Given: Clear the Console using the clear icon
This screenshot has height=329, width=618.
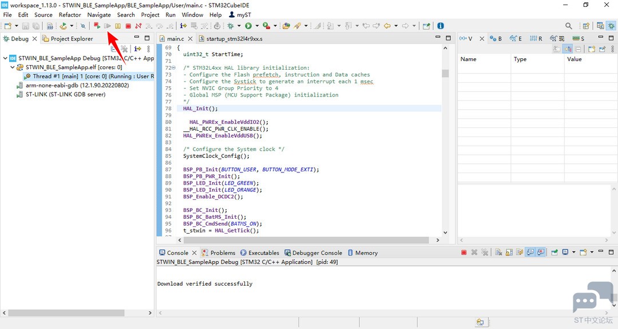Looking at the screenshot, I should point(500,252).
